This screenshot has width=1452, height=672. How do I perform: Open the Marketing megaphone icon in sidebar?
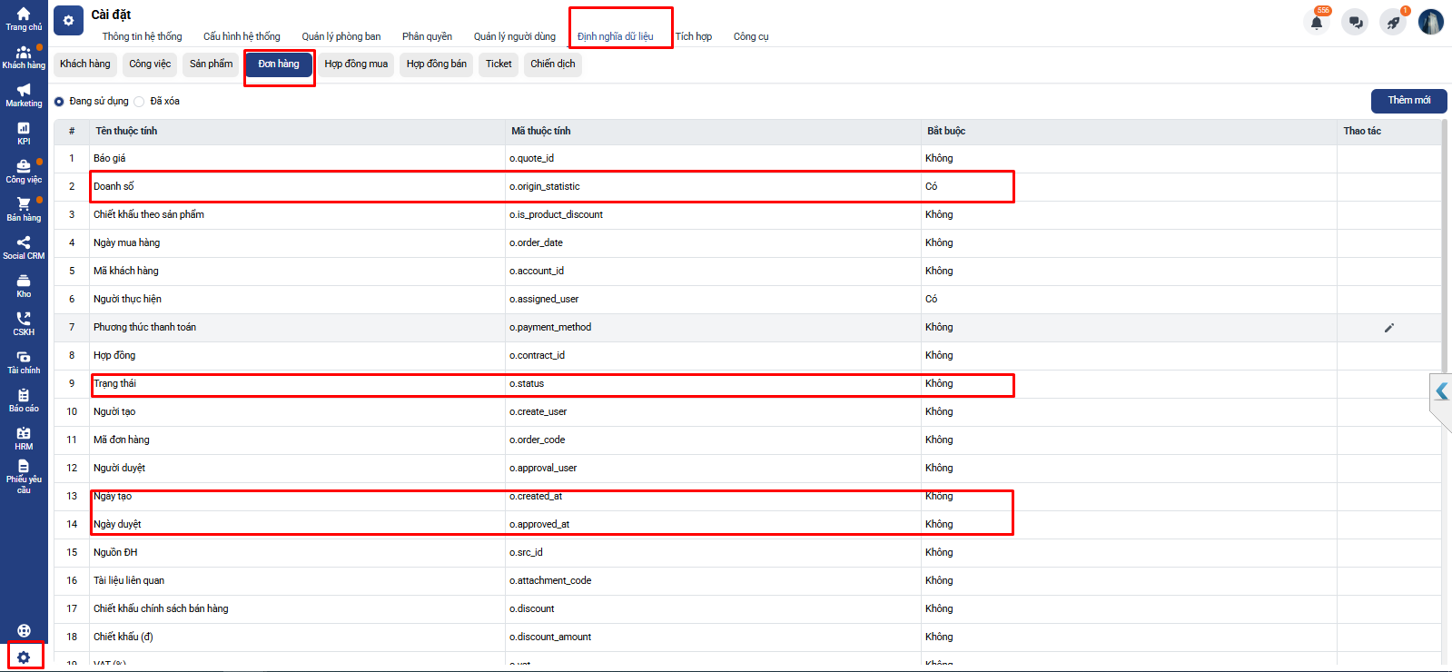point(24,94)
